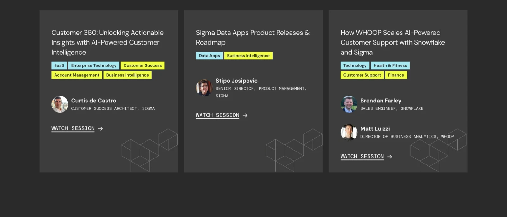Filter by the Customer Success tag
The height and width of the screenshot is (217, 507).
pyautogui.click(x=143, y=65)
